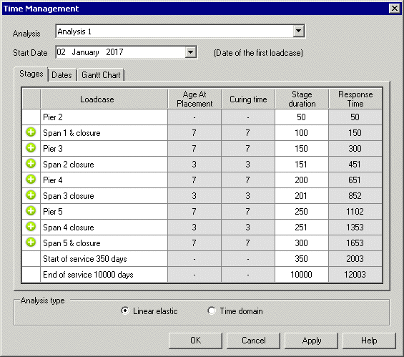Viewport: 404px width, 357px height.
Task: Click the green plus icon for Span 4 closure
Action: (31, 227)
